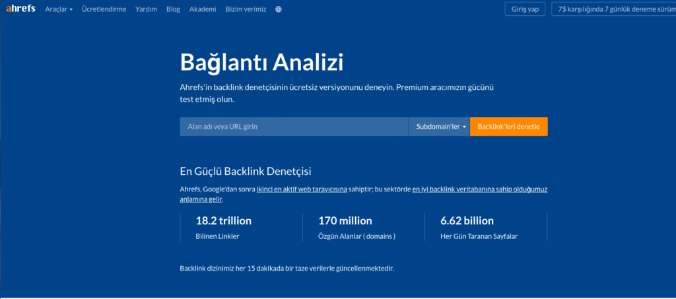Click the 18.2 trillion value
Viewport: 676px width, 299px height.
[223, 221]
